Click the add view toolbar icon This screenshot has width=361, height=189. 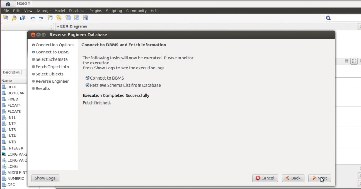[x=77, y=18]
